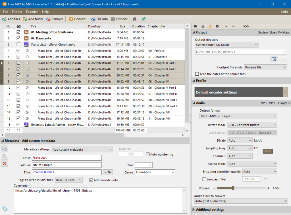This screenshot has width=291, height=215.
Task: Open If output file exists dropdown
Action: pyautogui.click(x=266, y=67)
